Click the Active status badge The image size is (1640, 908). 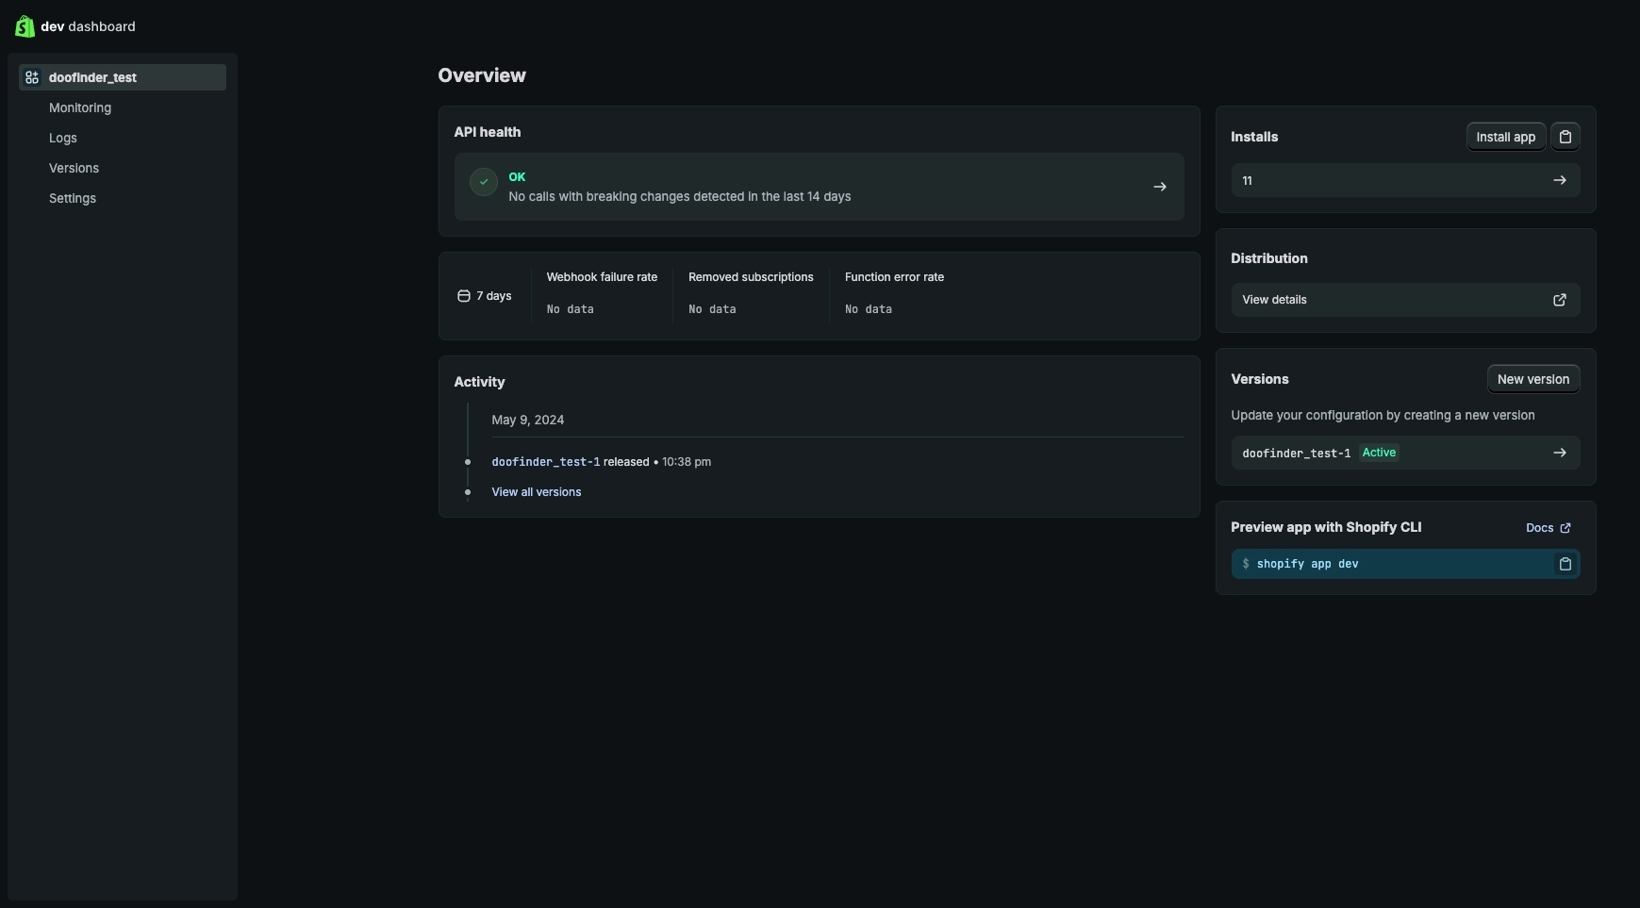point(1379,453)
